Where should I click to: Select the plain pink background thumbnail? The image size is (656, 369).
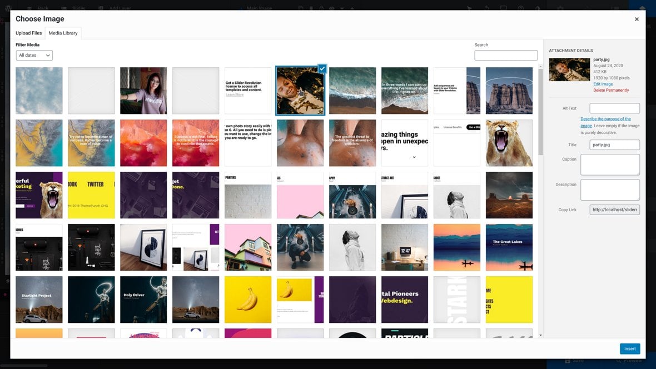[300, 195]
